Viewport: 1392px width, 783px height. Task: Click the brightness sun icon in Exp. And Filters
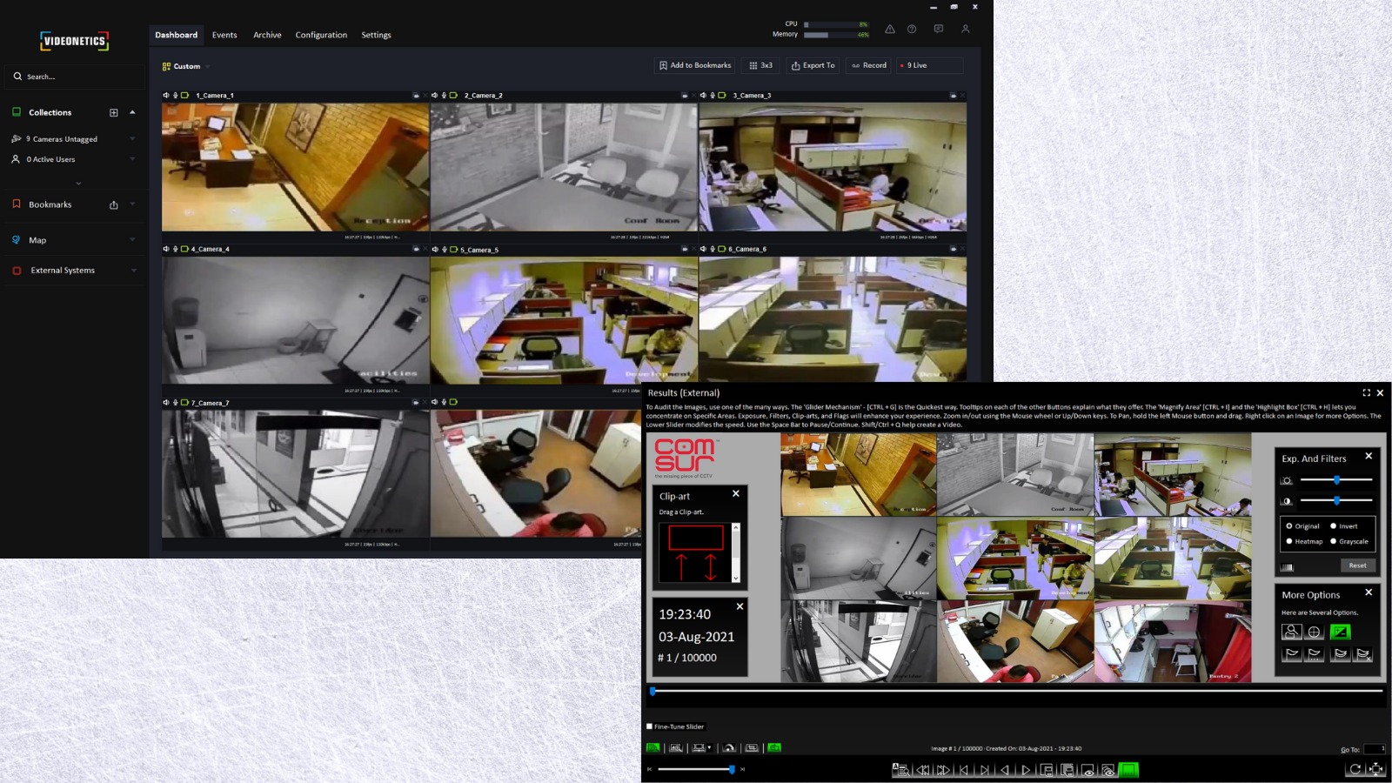pyautogui.click(x=1288, y=479)
